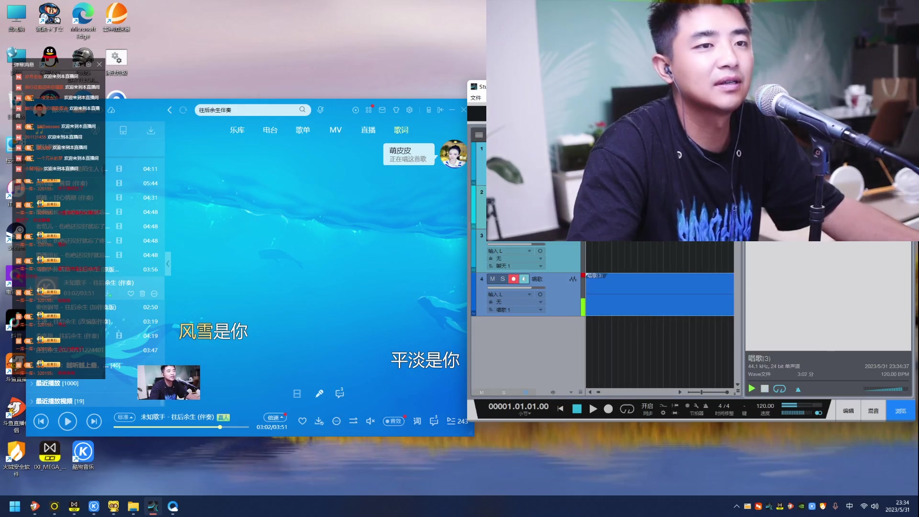Play the current song in KuGou
The image size is (919, 517).
67,421
